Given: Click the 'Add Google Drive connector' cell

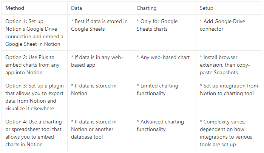Looking at the screenshot, I should point(229,33).
